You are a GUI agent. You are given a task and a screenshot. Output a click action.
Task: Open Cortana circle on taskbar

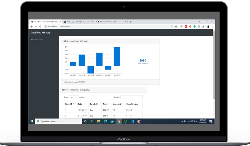85,121
